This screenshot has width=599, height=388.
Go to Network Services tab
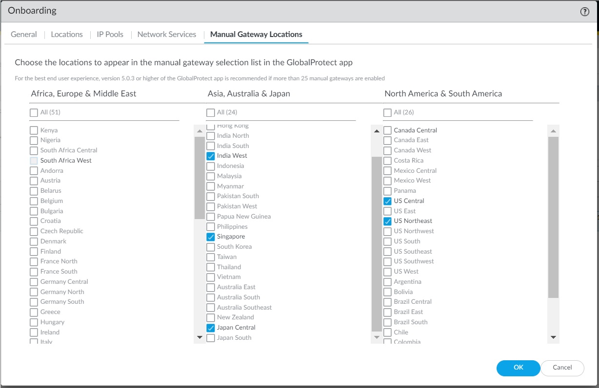(x=166, y=35)
